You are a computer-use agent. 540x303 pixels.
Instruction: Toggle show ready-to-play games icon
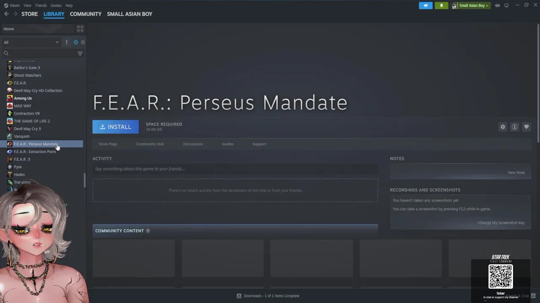point(83,42)
